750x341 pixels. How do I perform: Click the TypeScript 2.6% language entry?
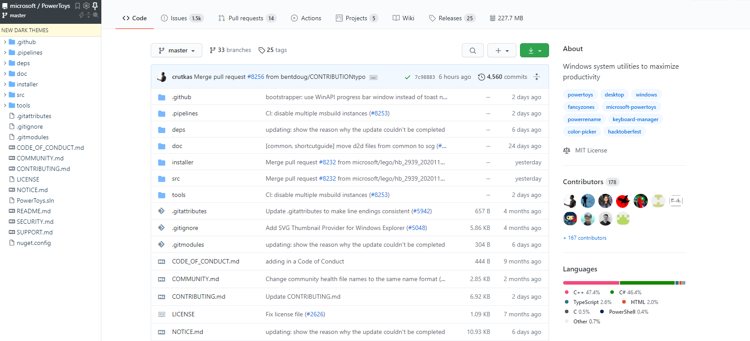pyautogui.click(x=588, y=302)
